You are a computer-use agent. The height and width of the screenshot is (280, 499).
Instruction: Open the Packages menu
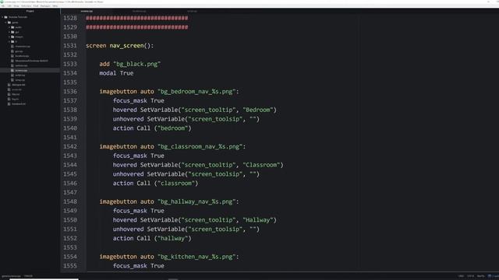tap(45, 5)
